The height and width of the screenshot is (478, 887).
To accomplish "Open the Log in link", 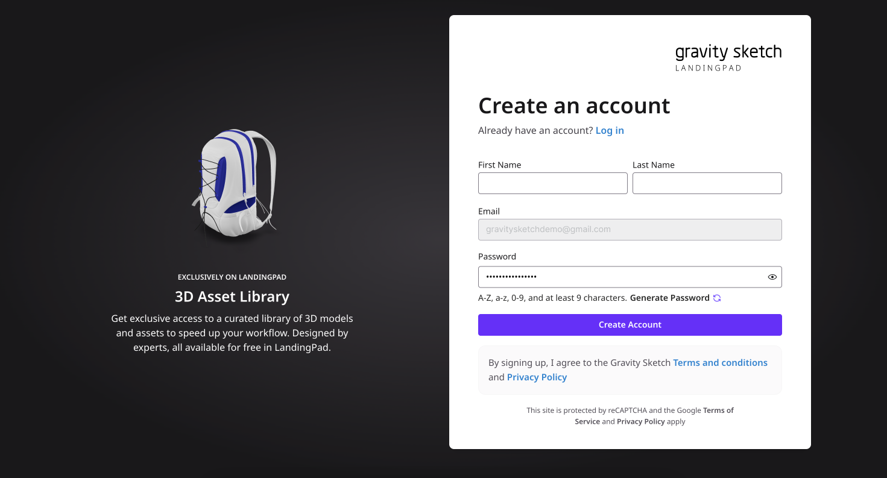I will pyautogui.click(x=610, y=130).
